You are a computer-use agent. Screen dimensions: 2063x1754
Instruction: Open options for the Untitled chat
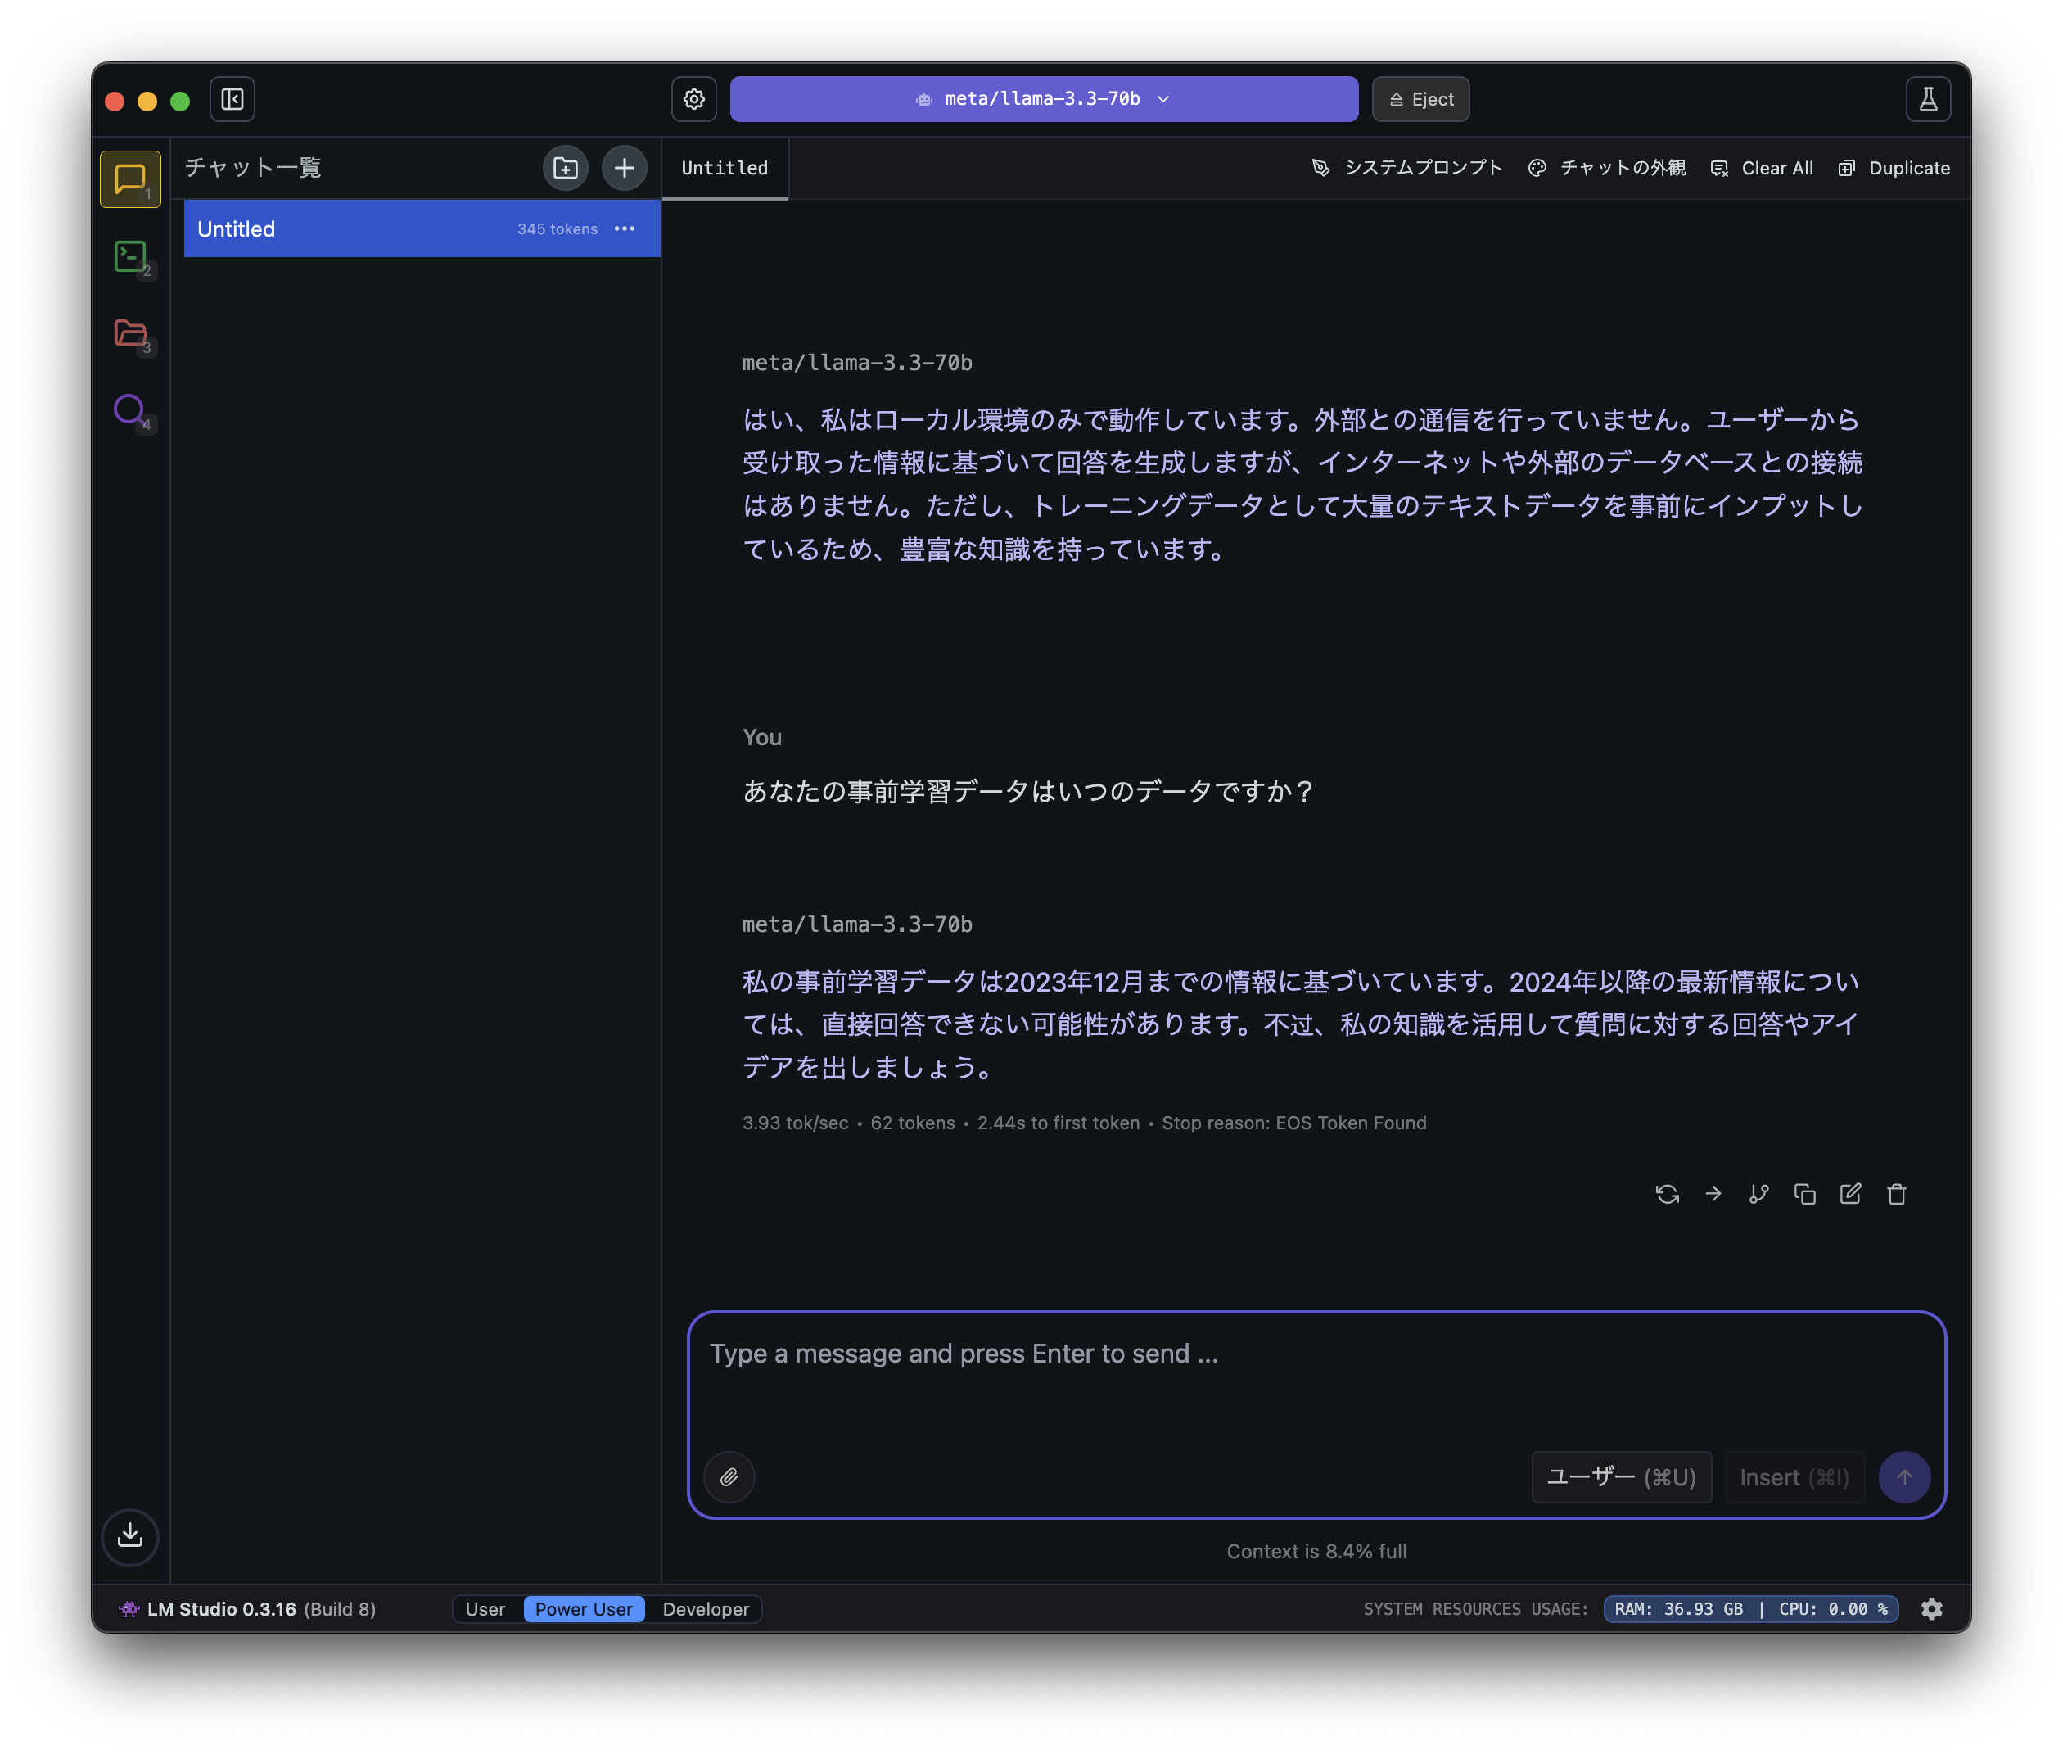(x=625, y=228)
